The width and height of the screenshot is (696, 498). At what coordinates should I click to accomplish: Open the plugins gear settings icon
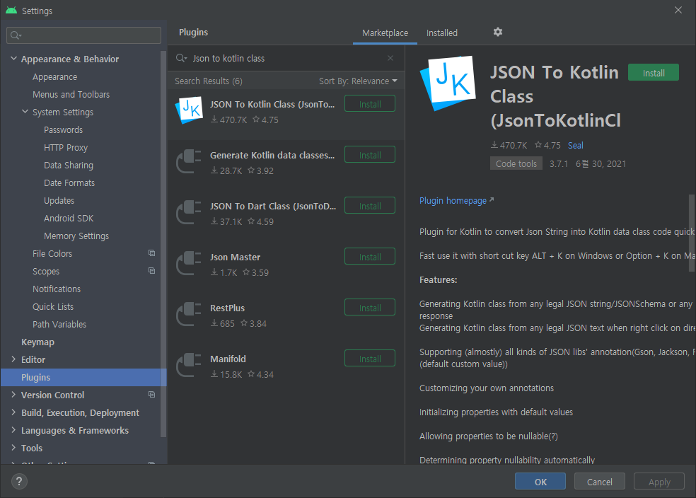click(x=497, y=32)
